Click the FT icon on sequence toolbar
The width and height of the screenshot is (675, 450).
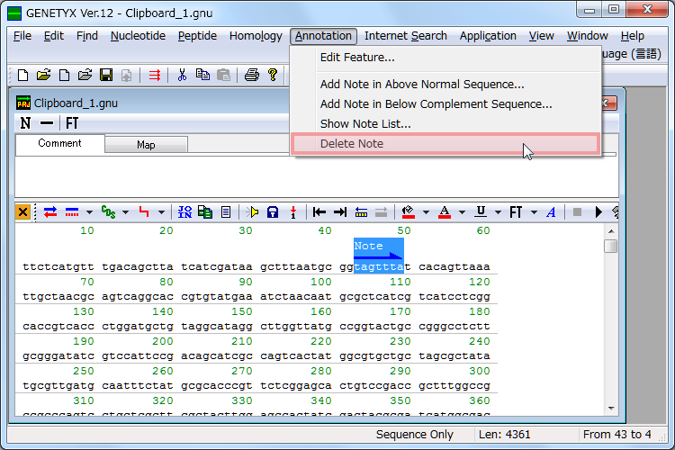516,211
